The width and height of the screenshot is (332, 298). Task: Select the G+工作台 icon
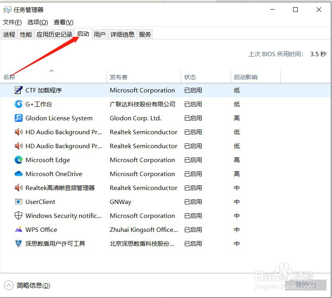point(19,104)
